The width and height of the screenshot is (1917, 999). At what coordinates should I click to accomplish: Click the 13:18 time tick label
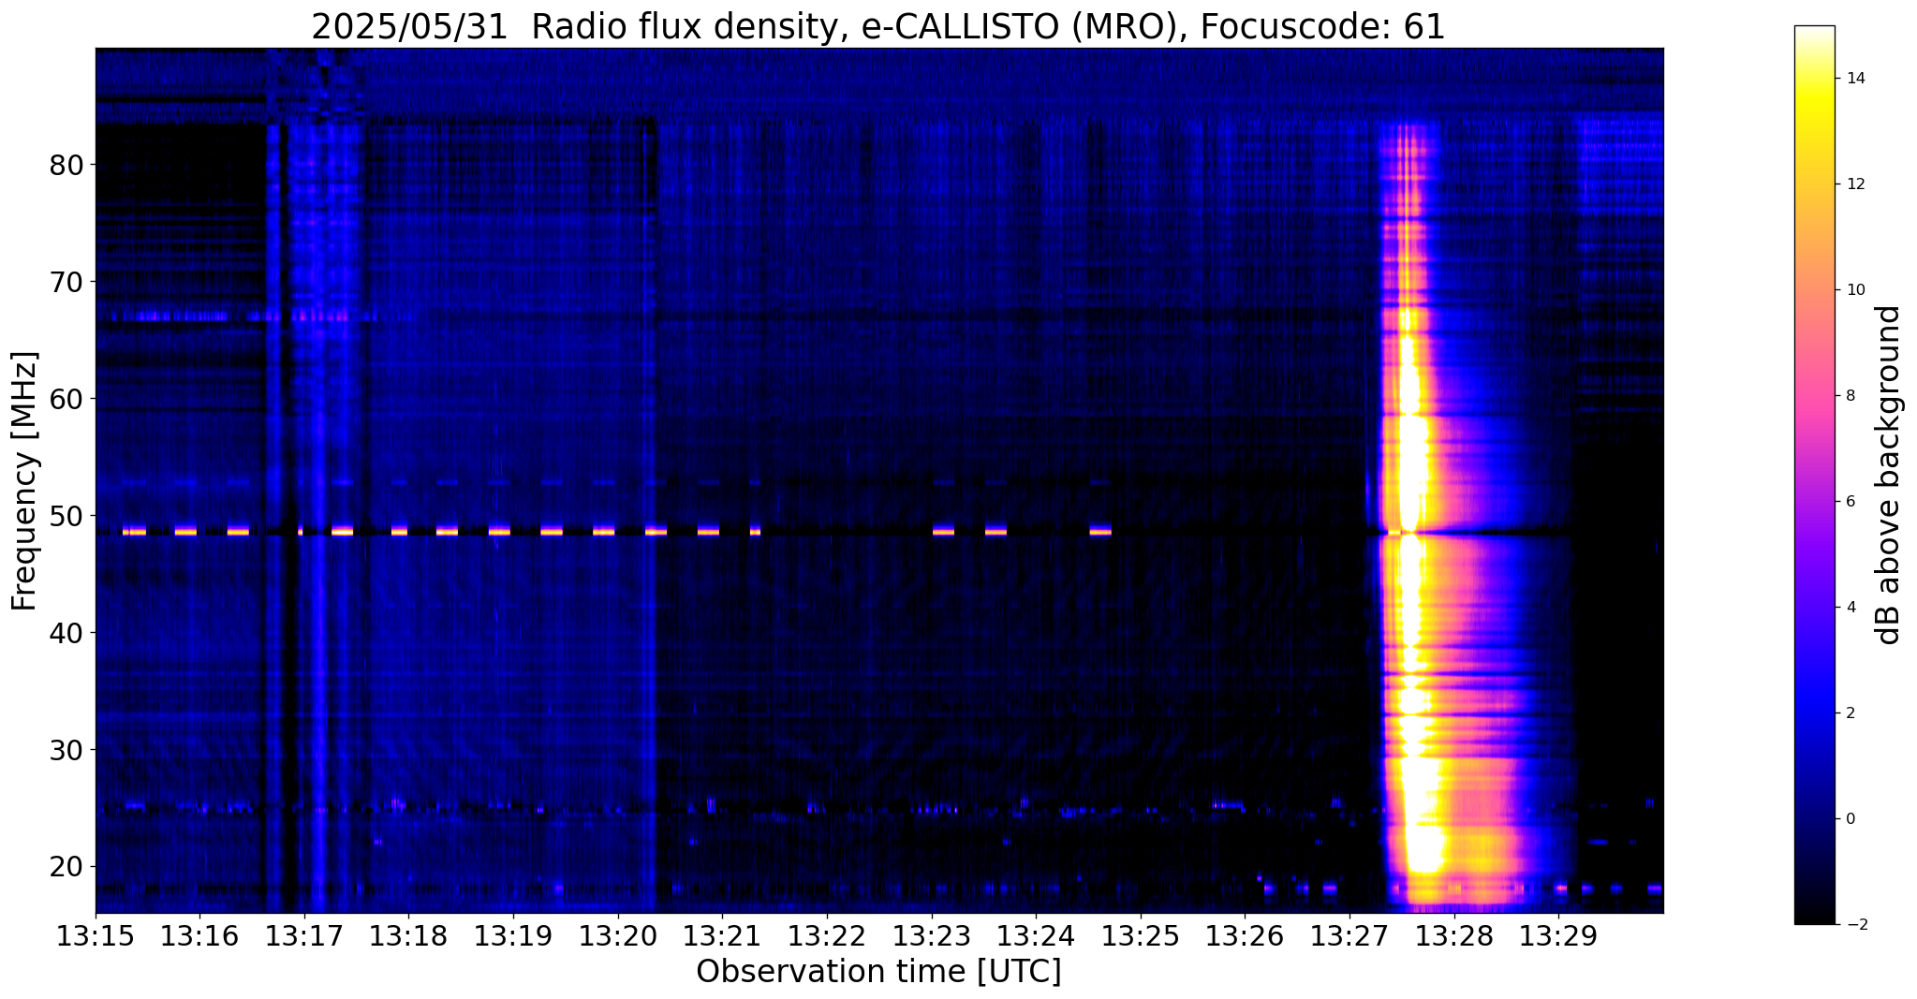tap(408, 936)
